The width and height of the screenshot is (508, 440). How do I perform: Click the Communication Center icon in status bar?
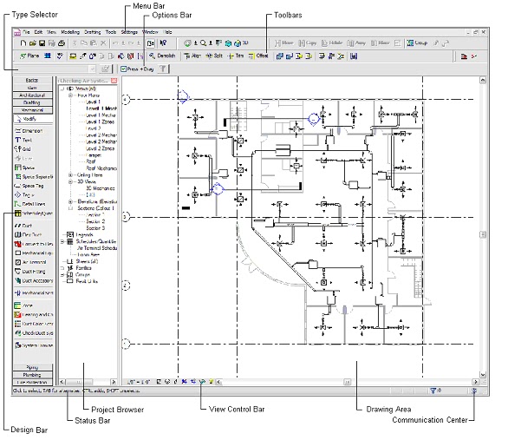[x=474, y=391]
